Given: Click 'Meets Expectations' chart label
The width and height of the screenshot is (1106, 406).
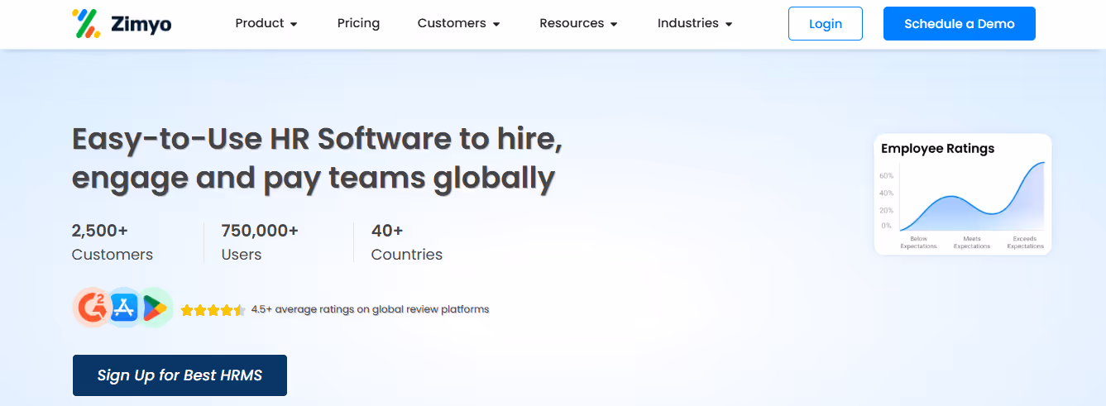Looking at the screenshot, I should point(972,242).
